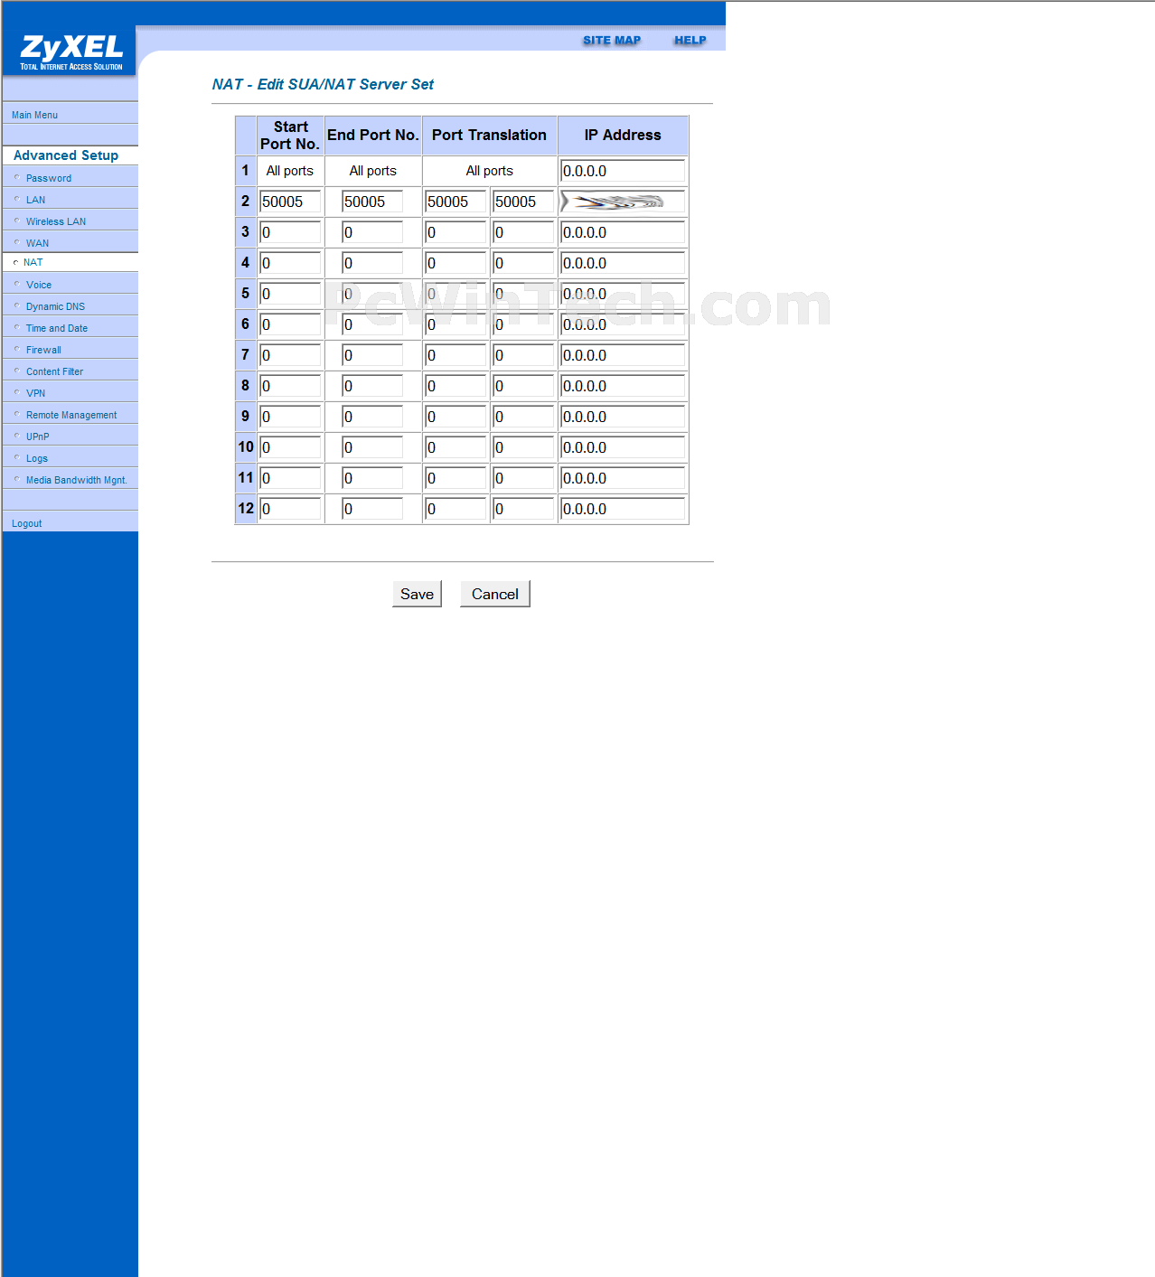1155x1277 pixels.
Task: Click the End Port No. header
Action: [x=372, y=135]
